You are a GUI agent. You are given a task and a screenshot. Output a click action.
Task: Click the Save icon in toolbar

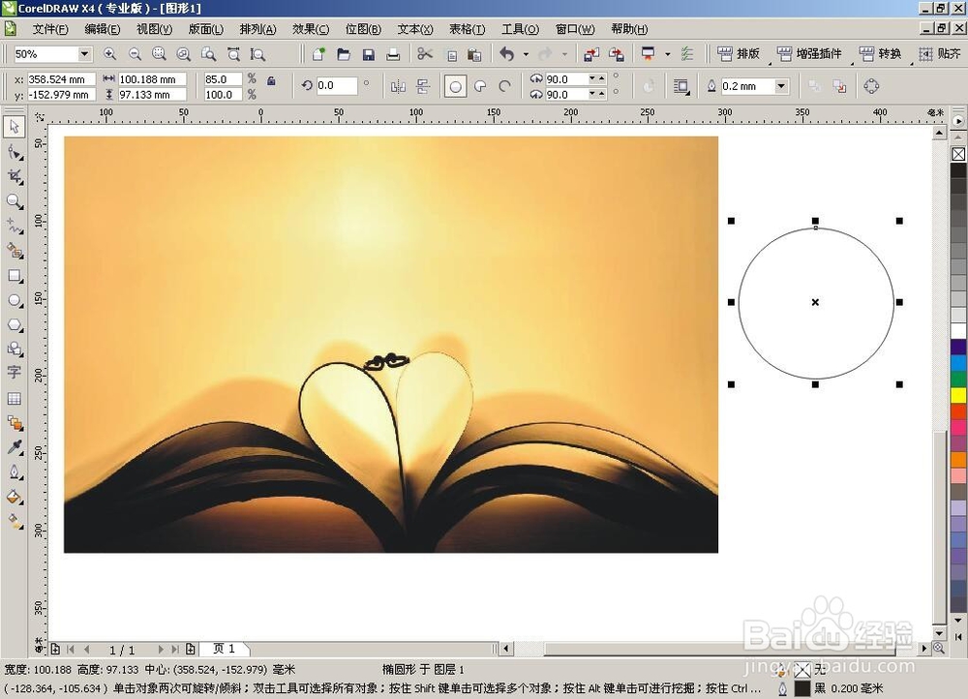point(369,54)
